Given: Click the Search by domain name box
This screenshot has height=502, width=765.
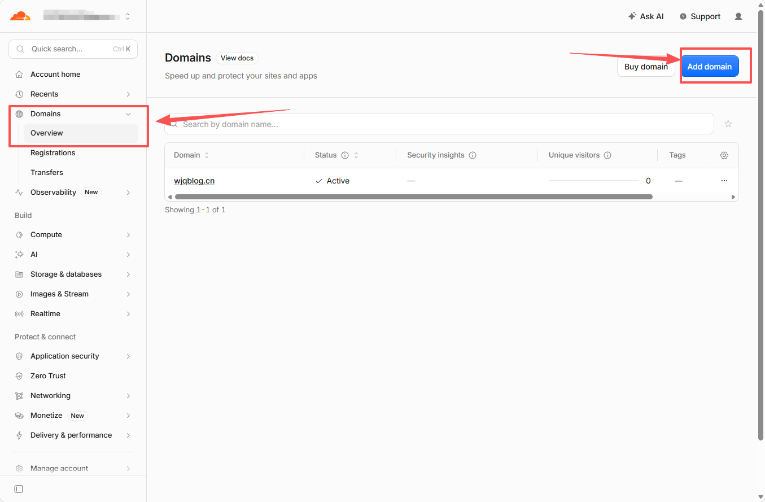Looking at the screenshot, I should click(x=439, y=124).
